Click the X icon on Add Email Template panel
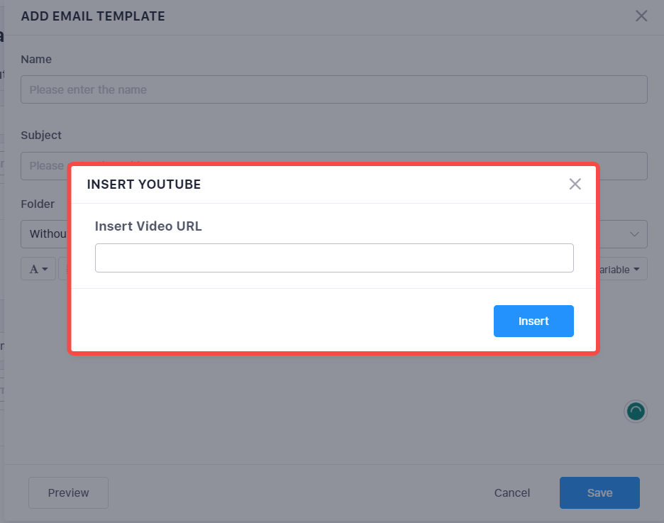 (641, 16)
